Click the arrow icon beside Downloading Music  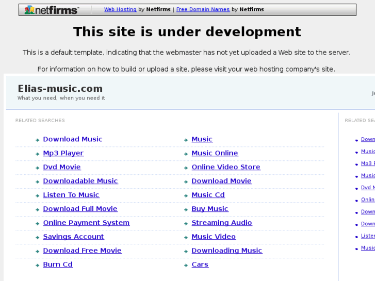point(186,251)
